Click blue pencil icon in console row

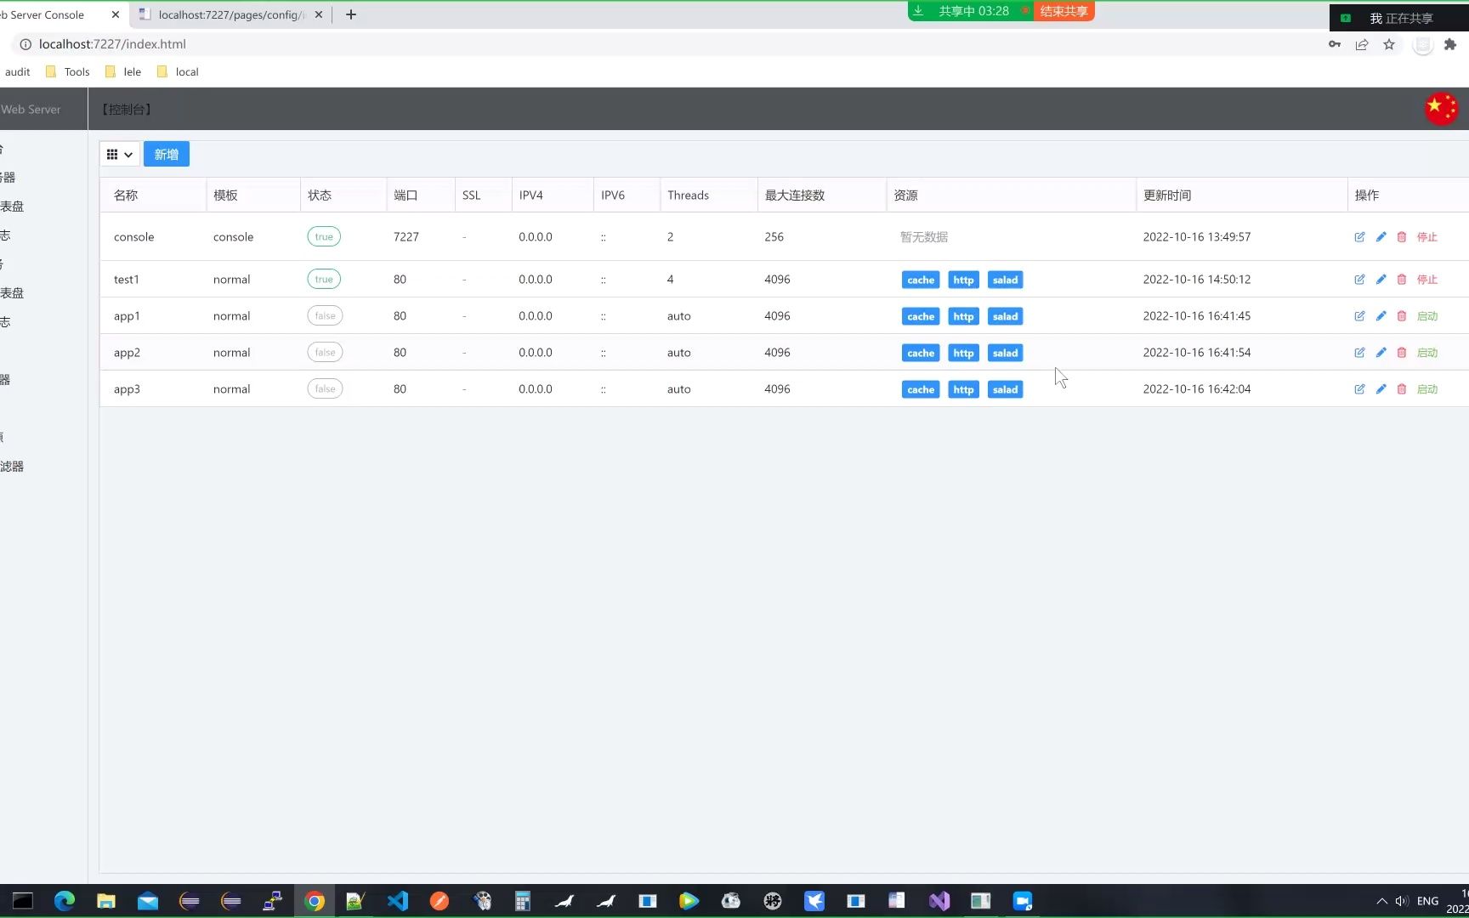click(1381, 237)
